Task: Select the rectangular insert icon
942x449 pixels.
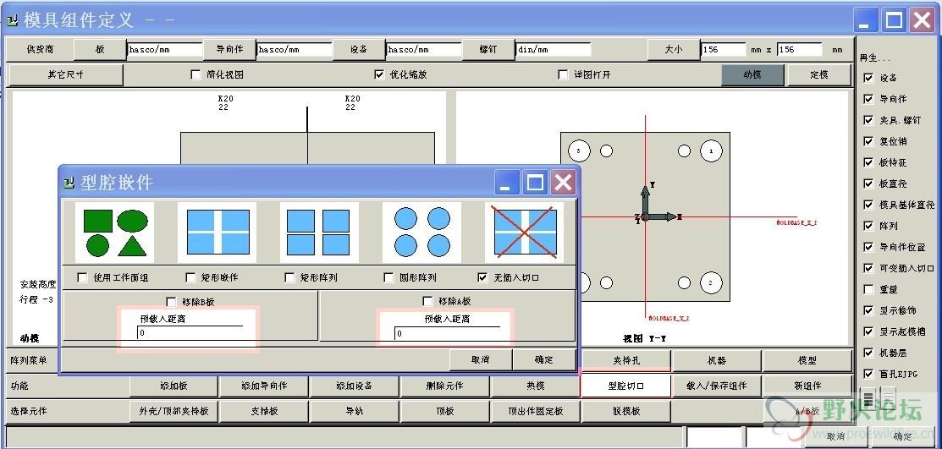Action: 218,233
